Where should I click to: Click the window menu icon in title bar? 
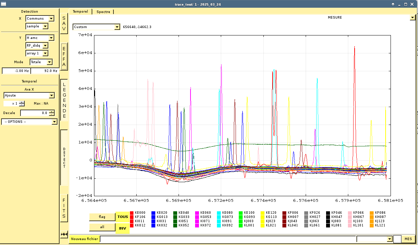(x=4, y=4)
